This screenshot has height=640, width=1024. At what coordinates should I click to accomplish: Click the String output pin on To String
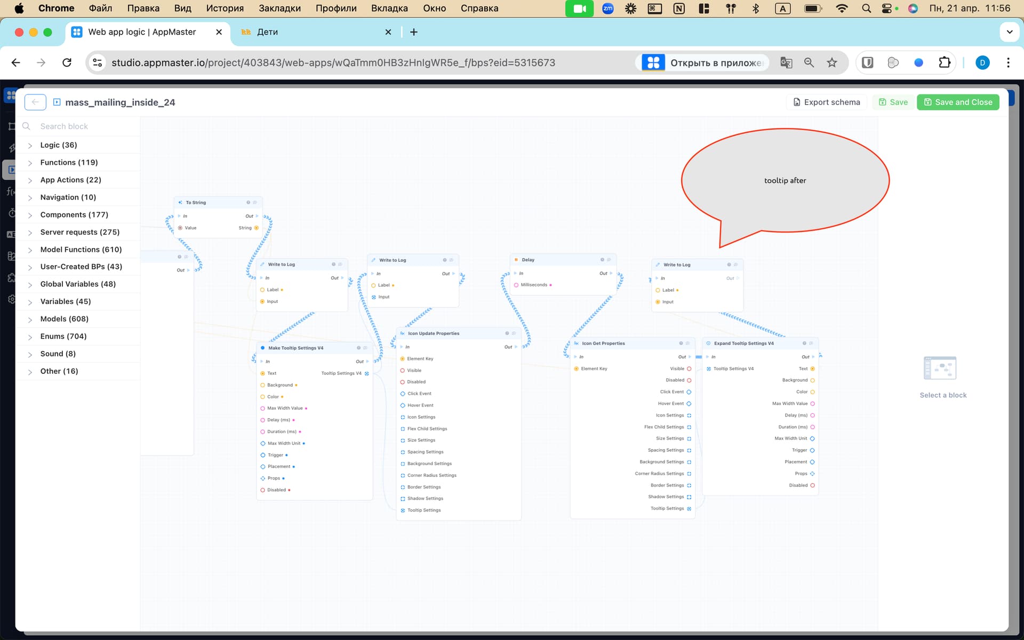click(257, 228)
